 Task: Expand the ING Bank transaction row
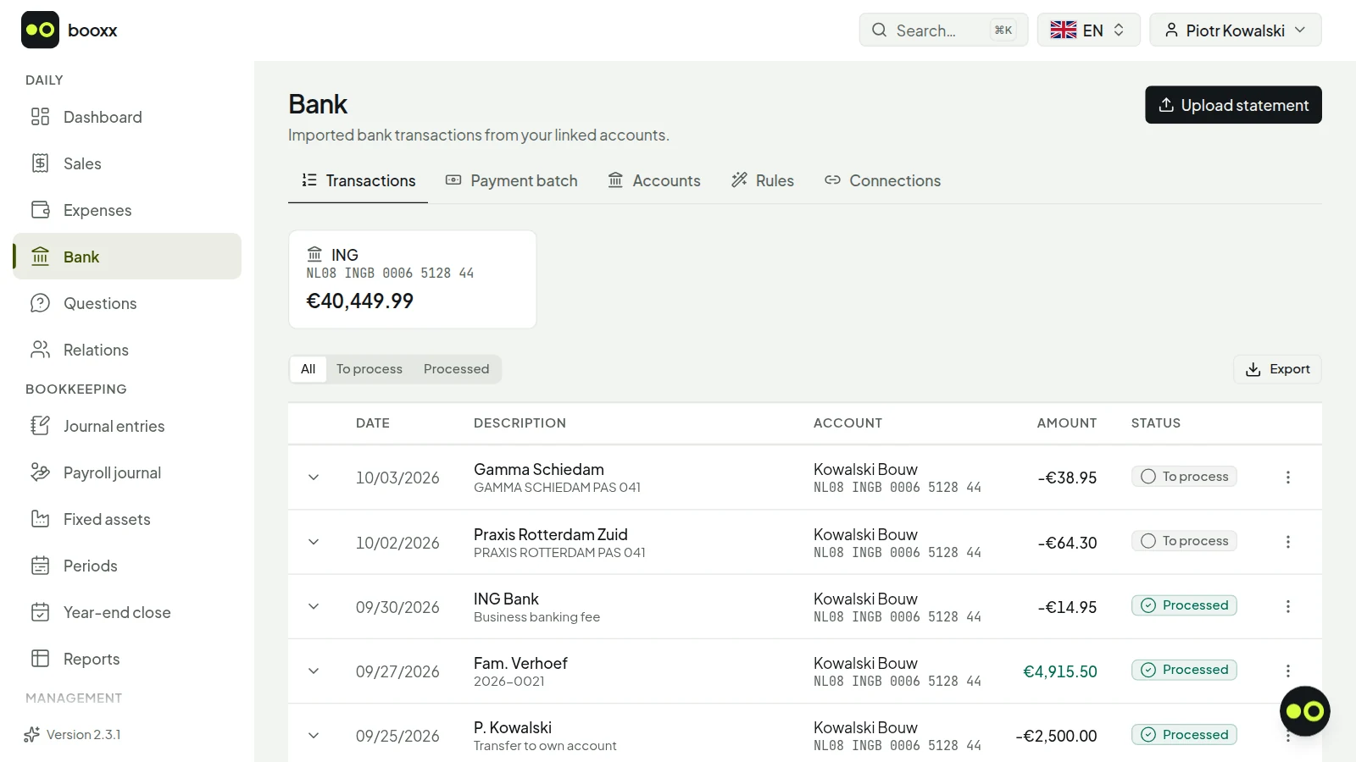click(x=314, y=606)
